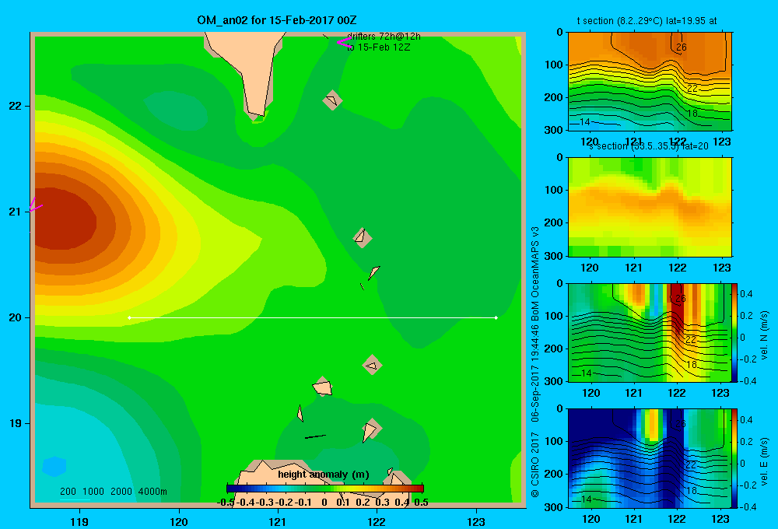Click the '© CSIRO 2017' vertical text

[535, 465]
